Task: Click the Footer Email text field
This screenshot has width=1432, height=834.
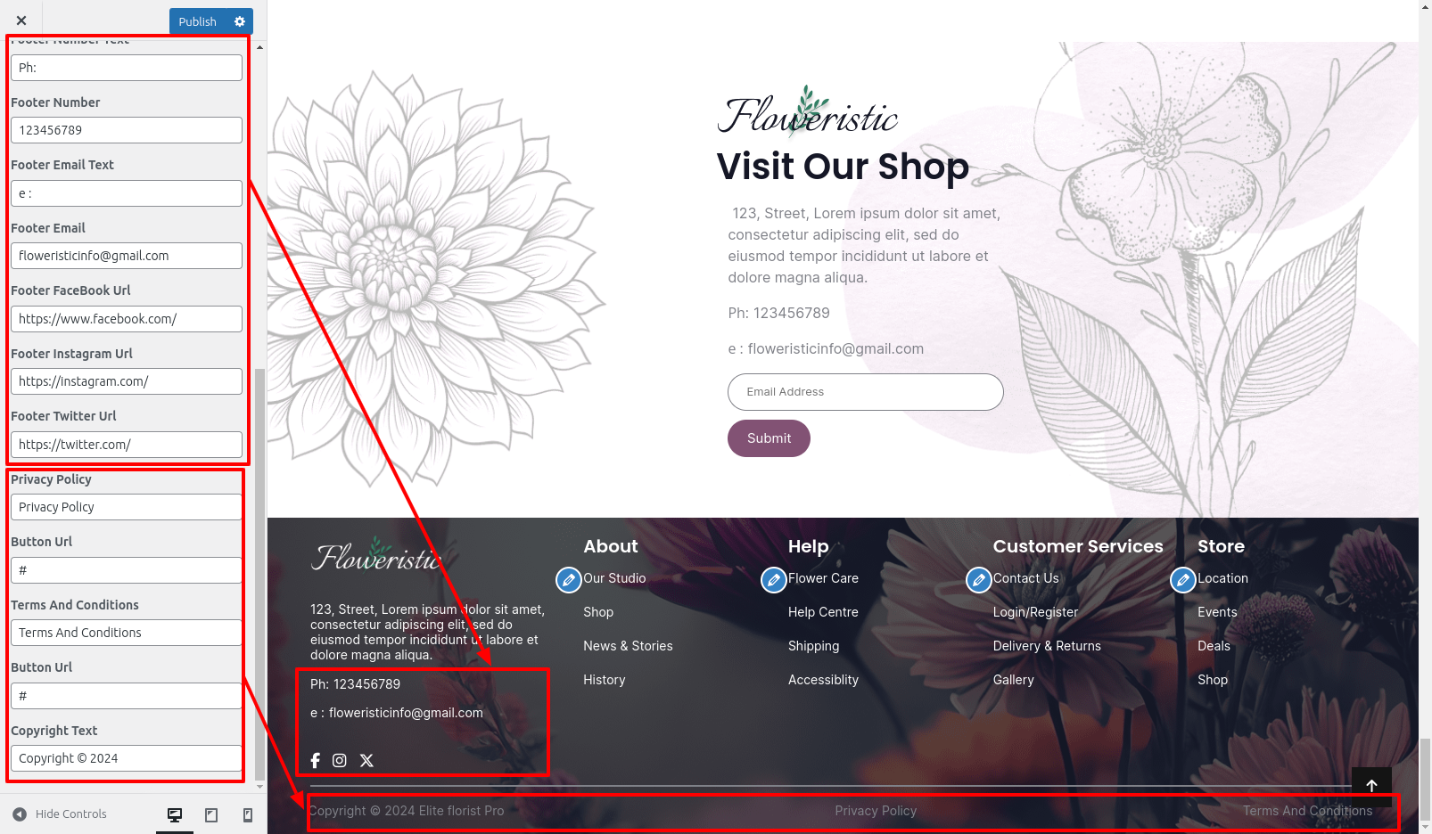Action: click(x=127, y=256)
